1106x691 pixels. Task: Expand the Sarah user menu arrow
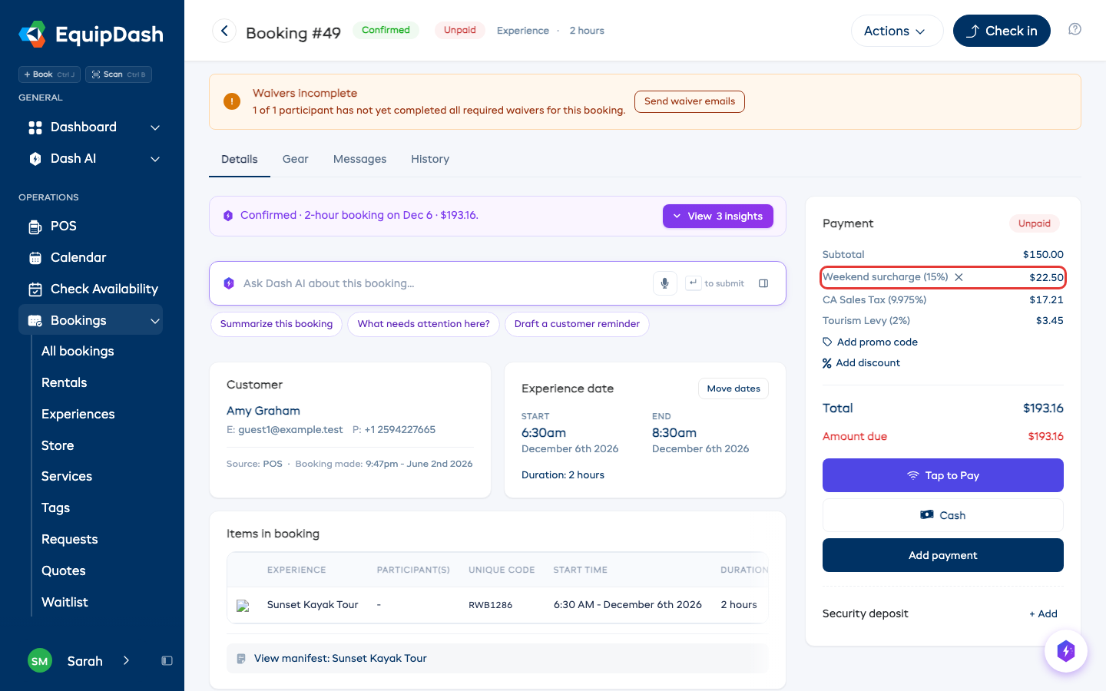126,661
